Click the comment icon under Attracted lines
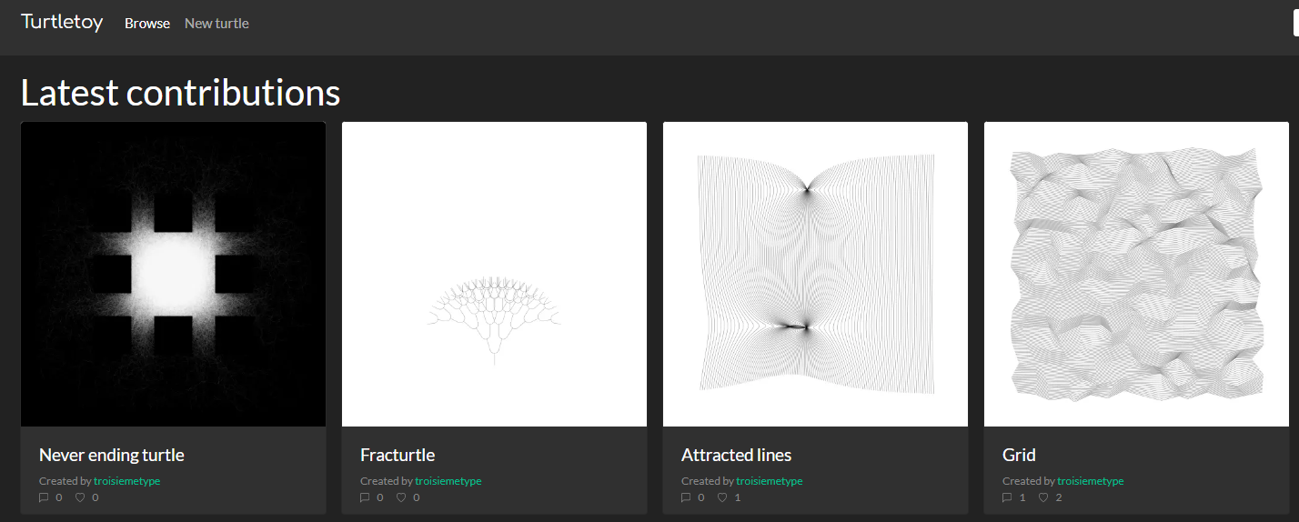 pos(686,497)
